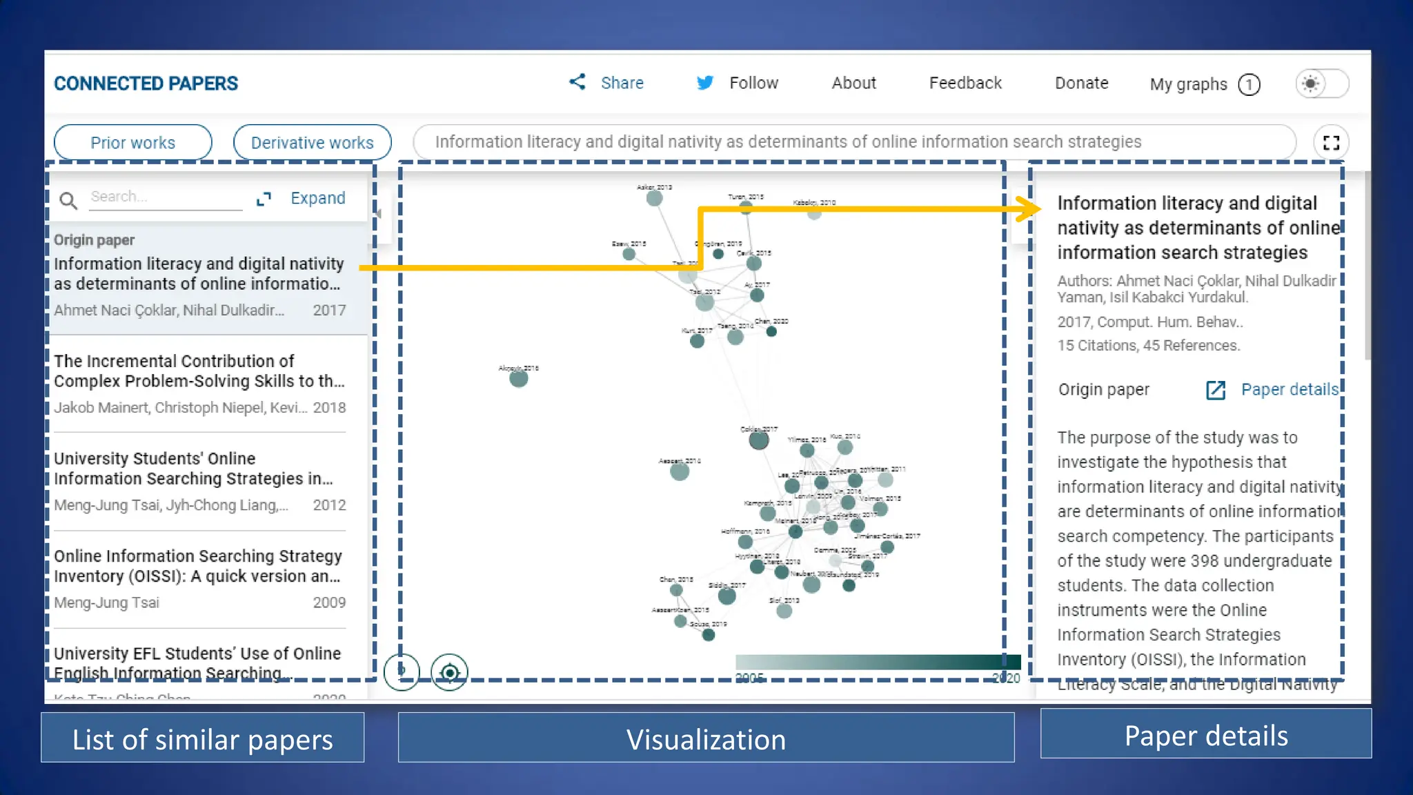Viewport: 1413px width, 795px height.
Task: Click the fullscreen icon beside the title bar
Action: (1331, 143)
